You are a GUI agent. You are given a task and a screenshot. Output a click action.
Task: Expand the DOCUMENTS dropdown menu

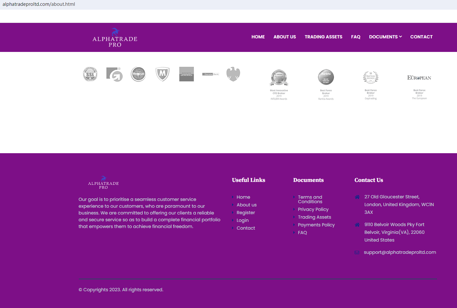(x=385, y=37)
